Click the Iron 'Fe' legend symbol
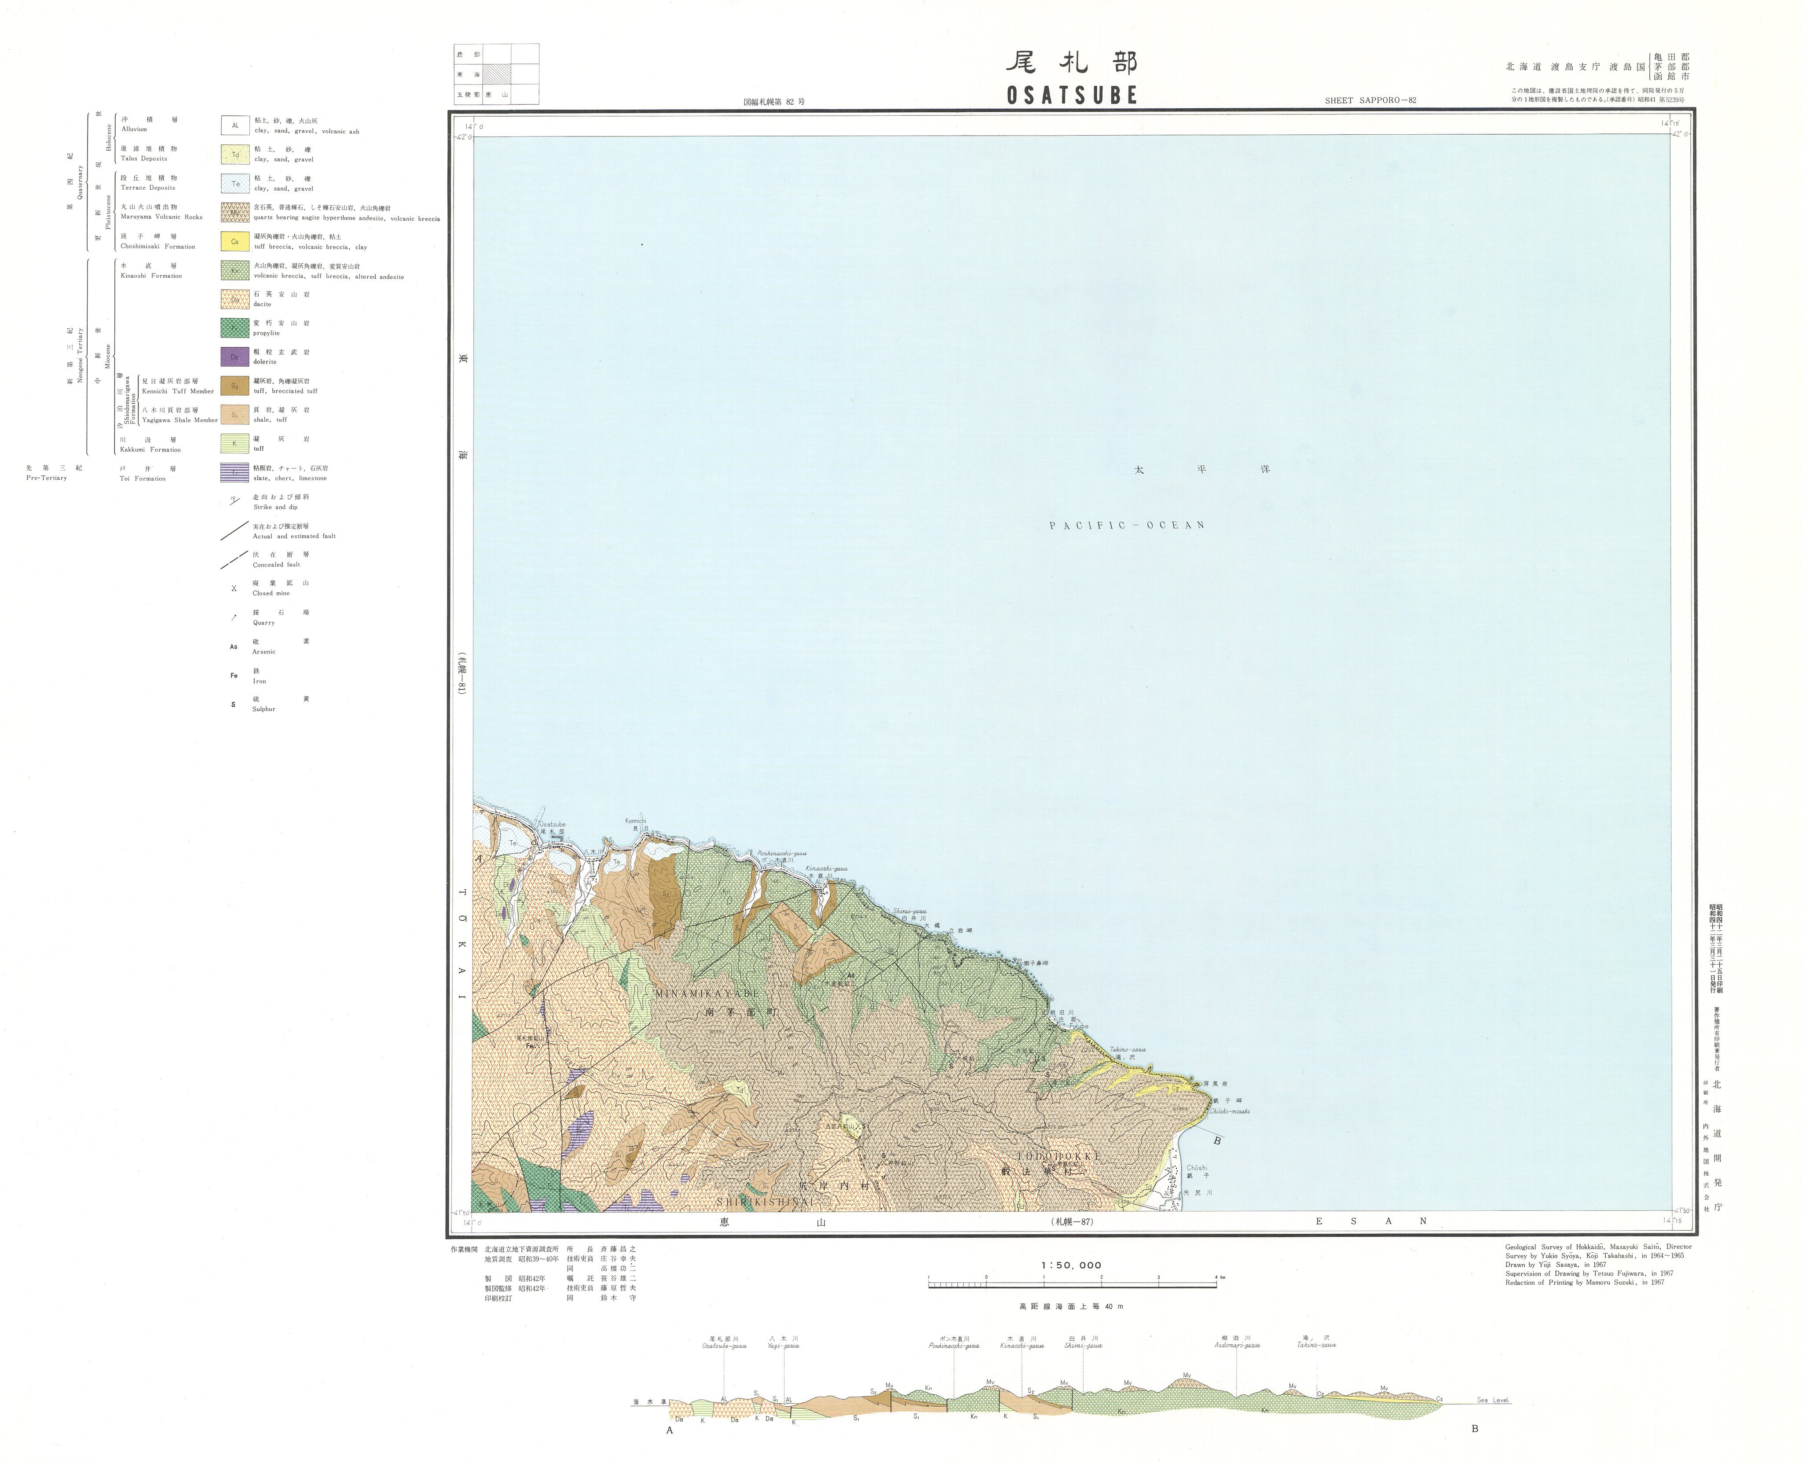This screenshot has height=1464, width=1802. 234,676
